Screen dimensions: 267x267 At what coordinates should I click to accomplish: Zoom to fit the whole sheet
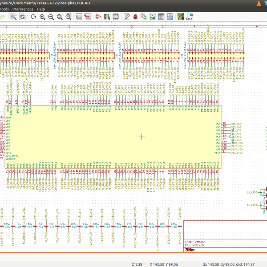point(60,17)
